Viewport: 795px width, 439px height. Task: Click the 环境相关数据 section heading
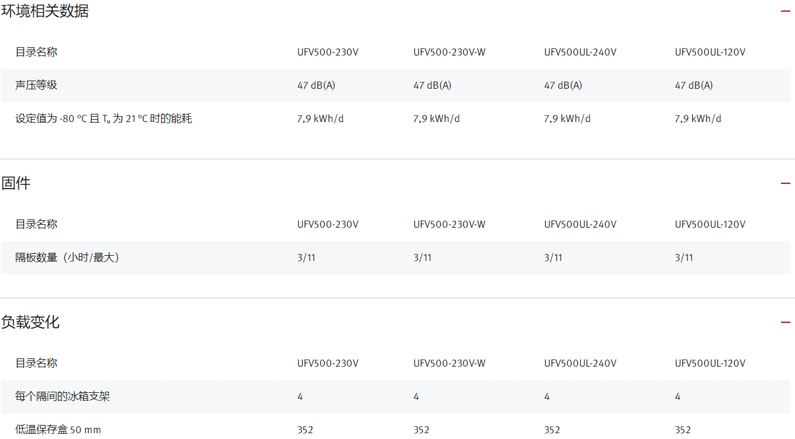[45, 11]
